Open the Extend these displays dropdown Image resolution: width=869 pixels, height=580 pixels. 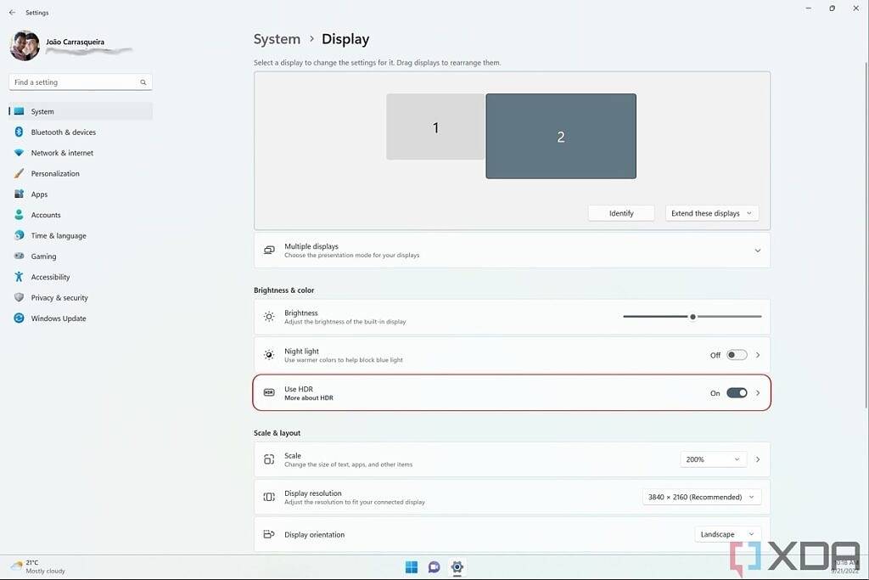tap(711, 212)
